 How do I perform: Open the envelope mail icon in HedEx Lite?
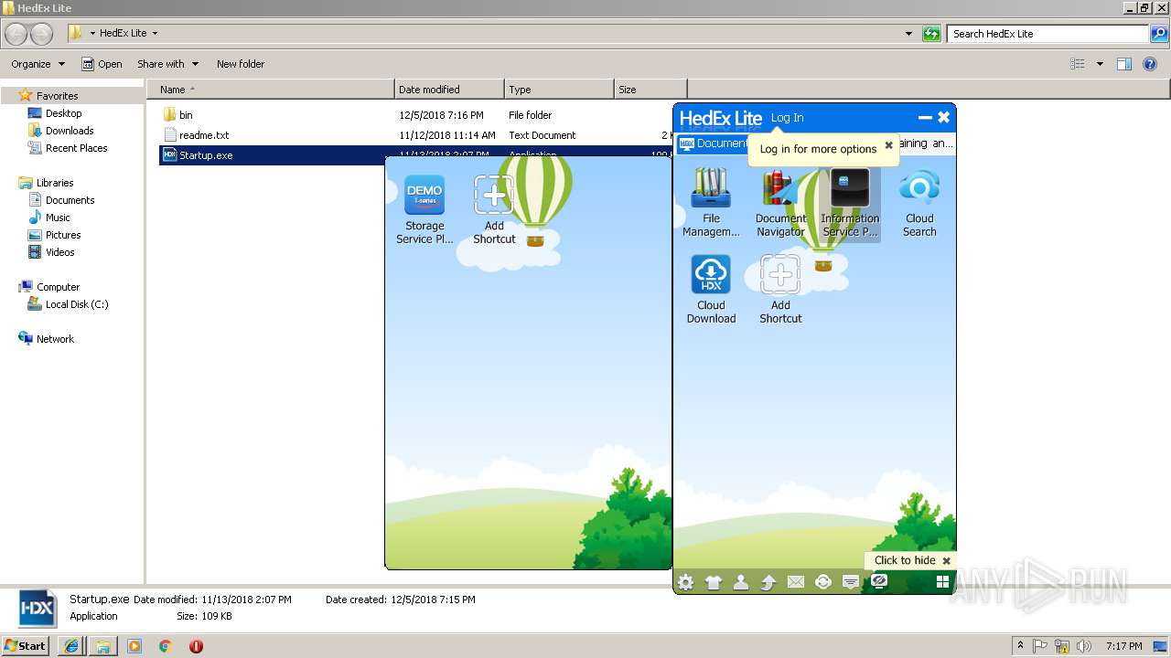pos(796,582)
